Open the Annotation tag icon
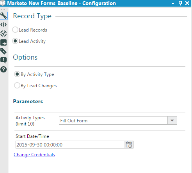 pos(4,51)
